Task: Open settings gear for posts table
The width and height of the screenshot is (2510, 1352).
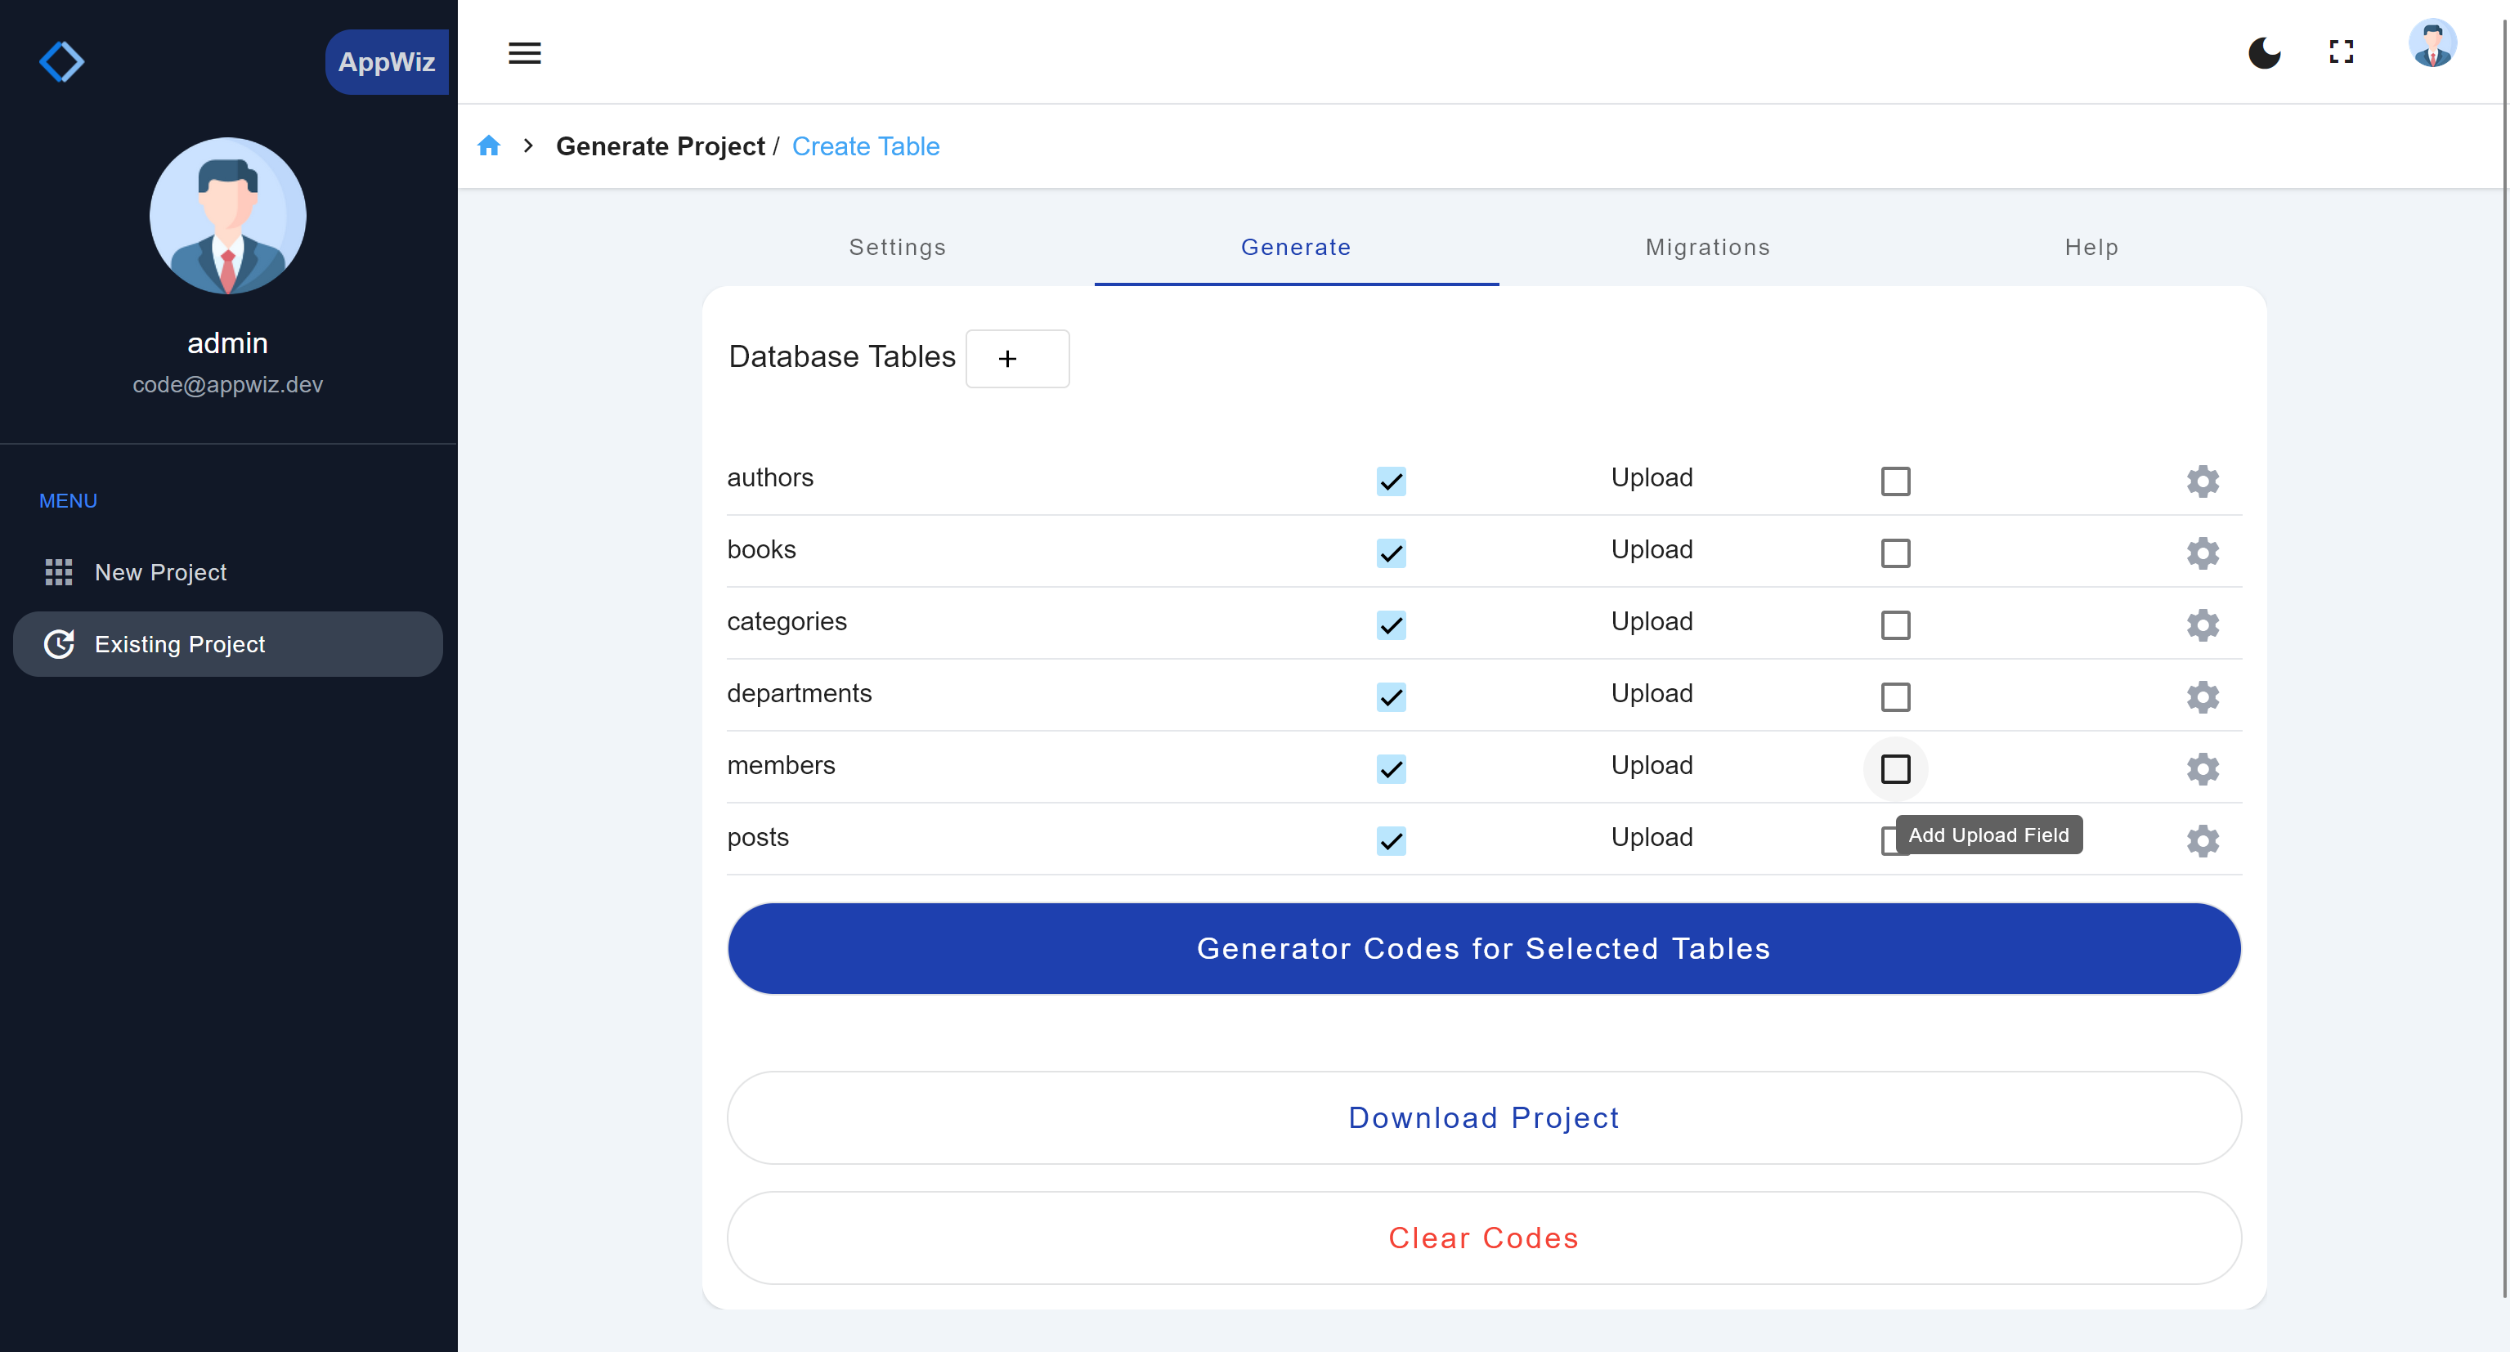Action: tap(2202, 840)
